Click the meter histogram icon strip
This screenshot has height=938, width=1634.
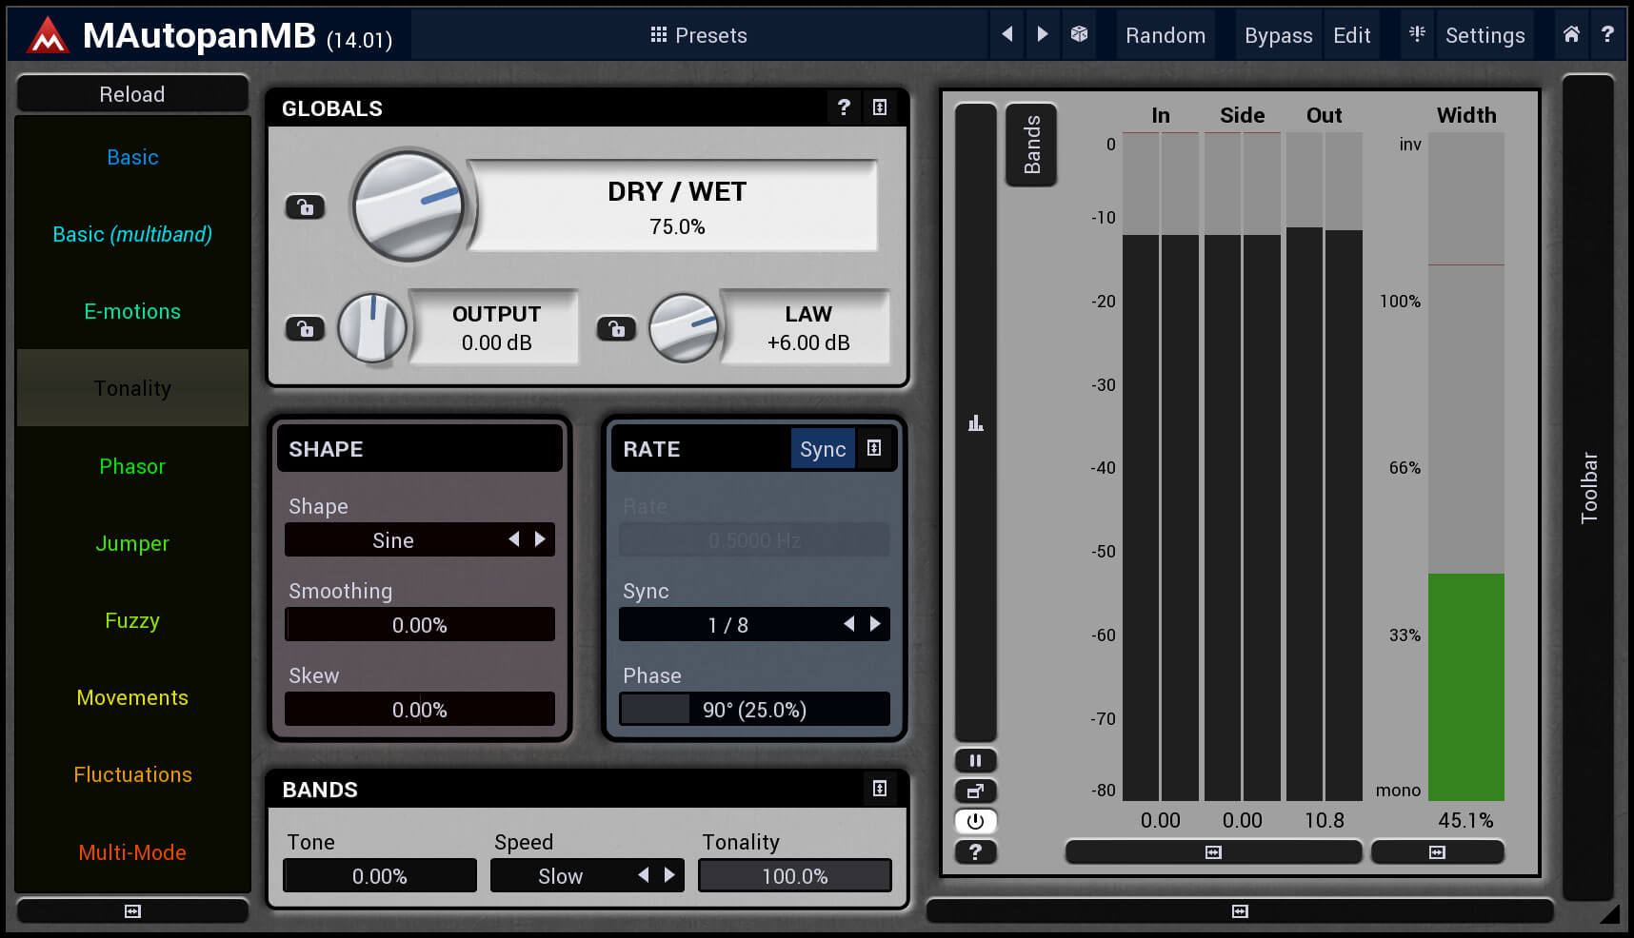[975, 422]
